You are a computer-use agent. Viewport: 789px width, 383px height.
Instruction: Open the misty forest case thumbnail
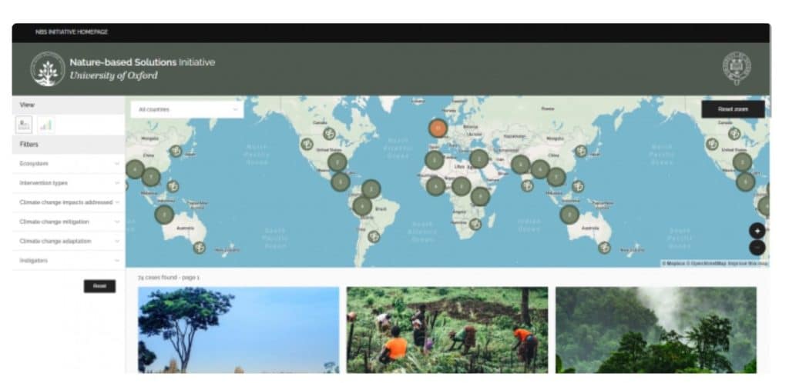point(656,329)
